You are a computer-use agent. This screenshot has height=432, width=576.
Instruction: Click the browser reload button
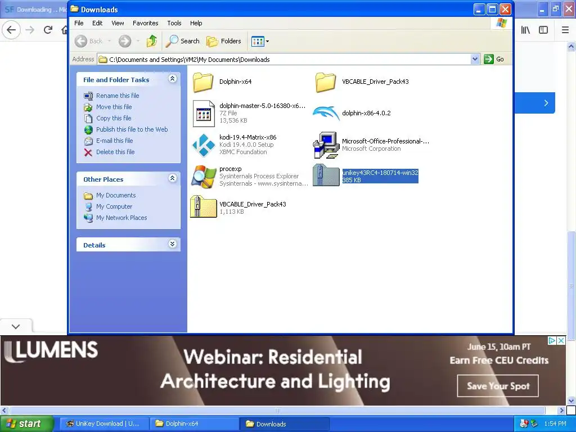[48, 30]
